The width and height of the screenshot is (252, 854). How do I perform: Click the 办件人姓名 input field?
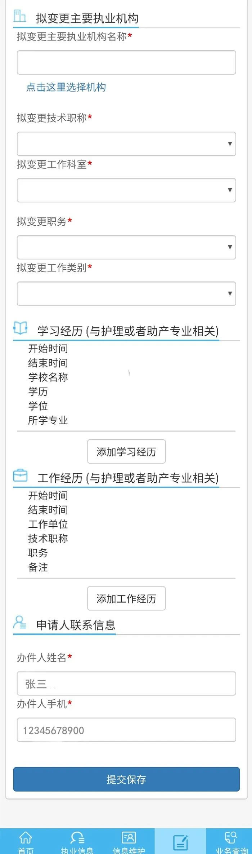[126, 683]
